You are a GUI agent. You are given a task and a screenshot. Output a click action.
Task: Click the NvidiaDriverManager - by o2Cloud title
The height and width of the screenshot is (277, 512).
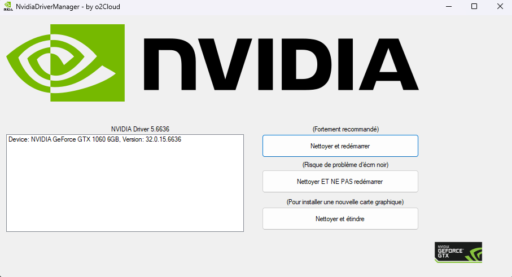[68, 7]
